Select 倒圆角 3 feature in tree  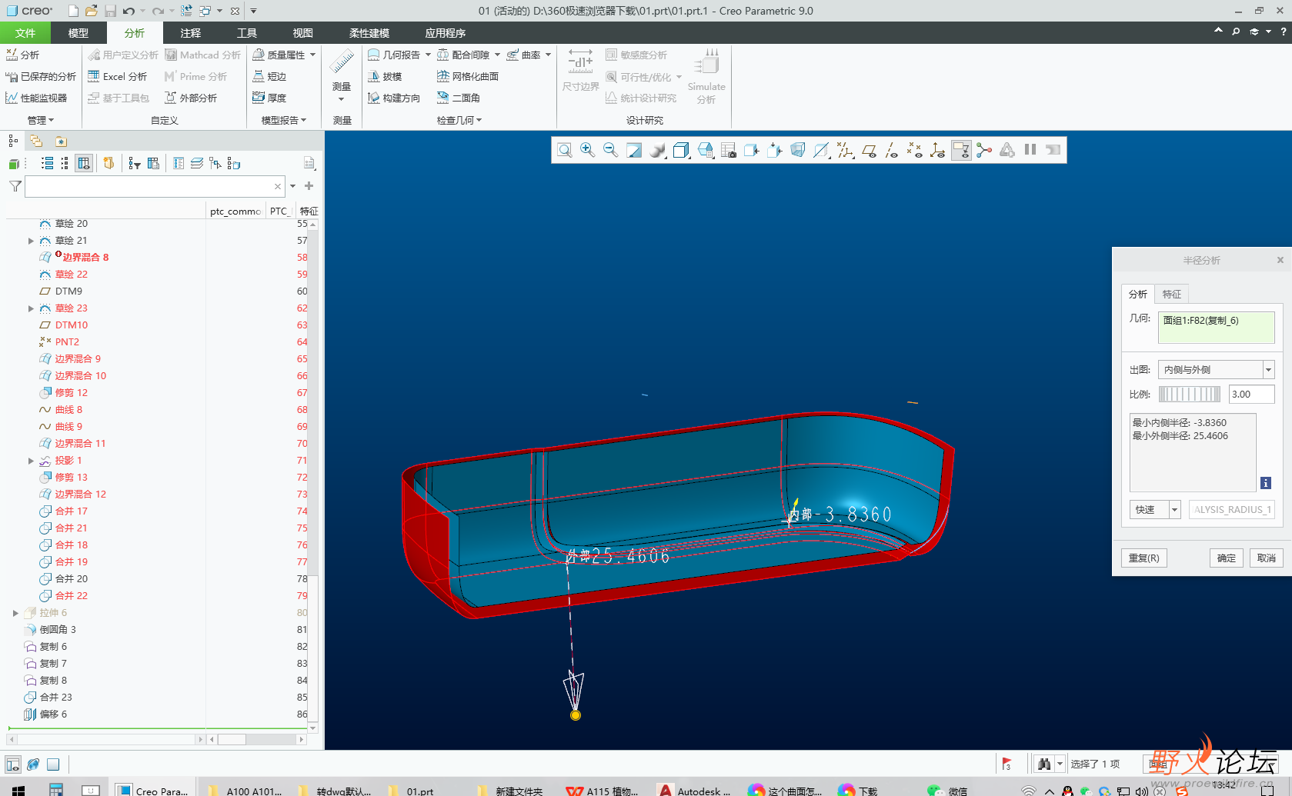click(58, 630)
